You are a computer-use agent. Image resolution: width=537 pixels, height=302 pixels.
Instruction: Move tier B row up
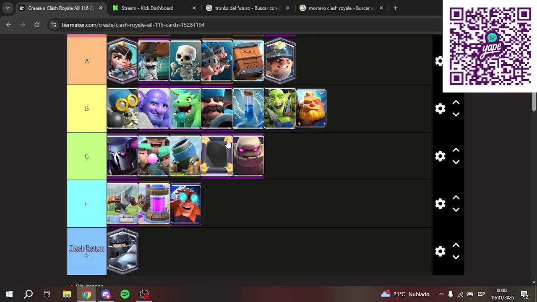pos(456,103)
